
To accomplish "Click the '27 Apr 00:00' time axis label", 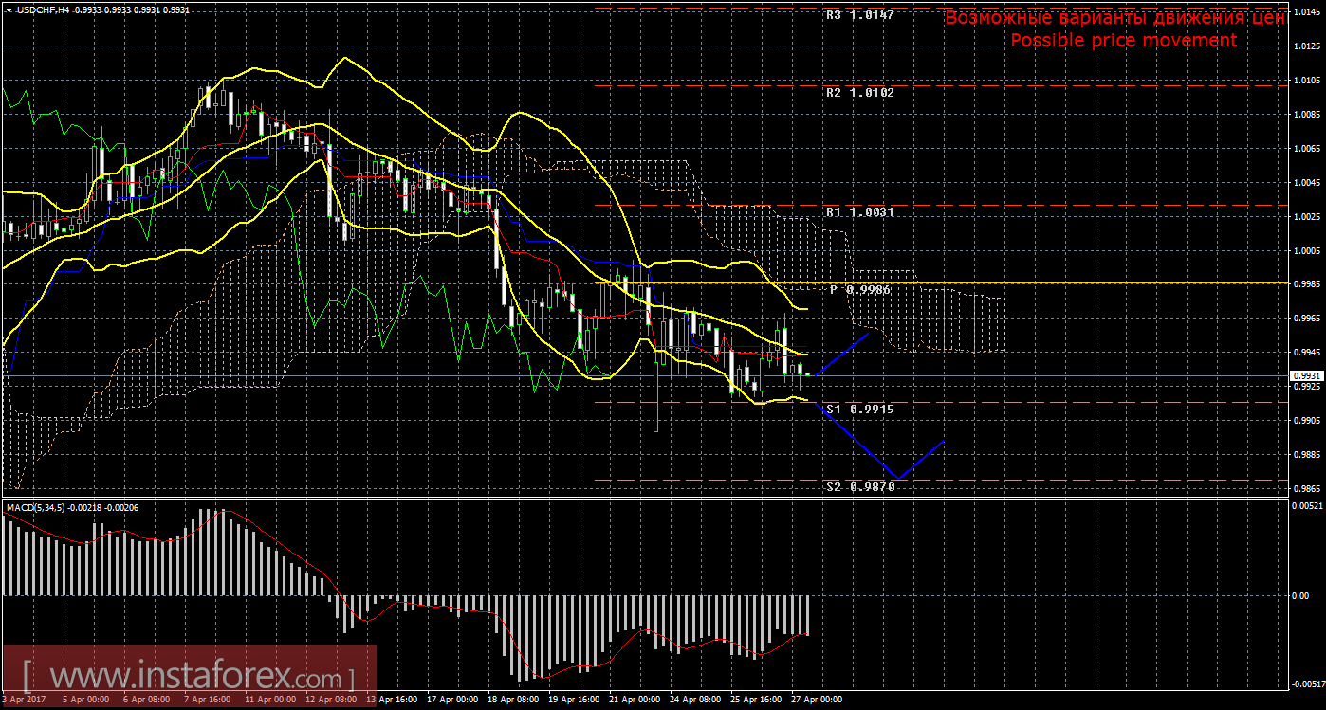I will coord(818,700).
